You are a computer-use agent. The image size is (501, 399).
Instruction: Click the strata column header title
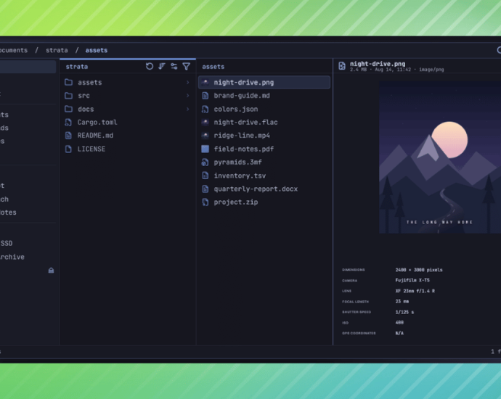click(77, 67)
